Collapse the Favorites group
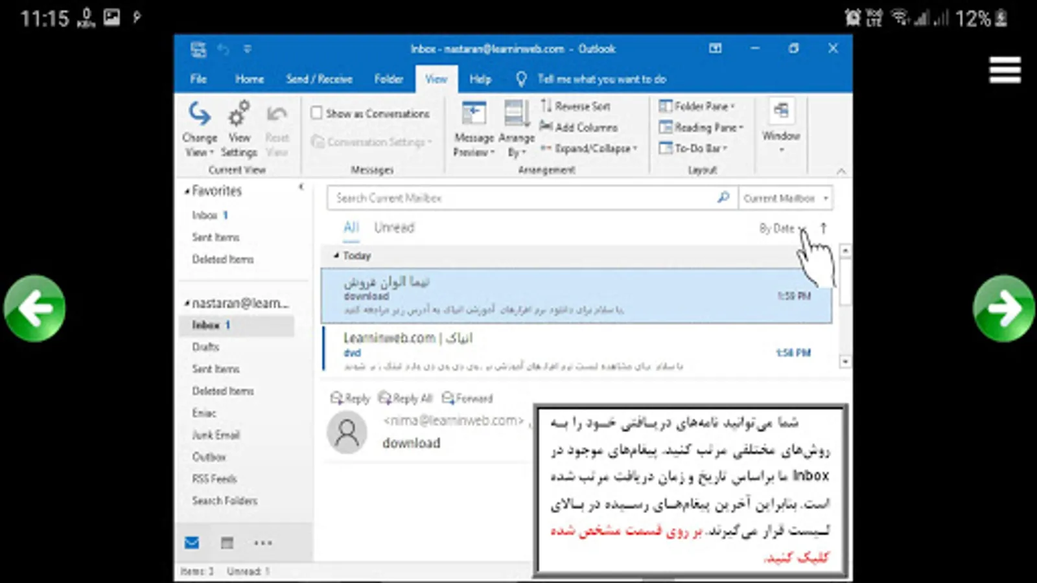 coord(187,191)
